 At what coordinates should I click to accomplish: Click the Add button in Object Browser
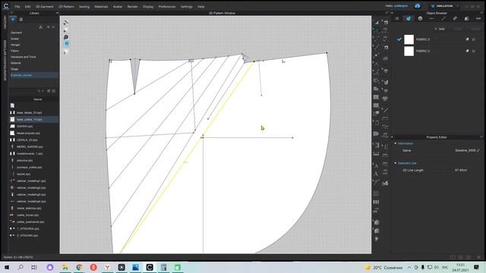440,29
